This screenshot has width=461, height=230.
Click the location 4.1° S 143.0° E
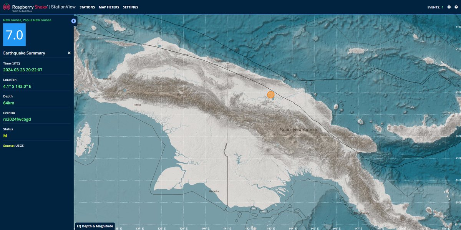pos(17,86)
